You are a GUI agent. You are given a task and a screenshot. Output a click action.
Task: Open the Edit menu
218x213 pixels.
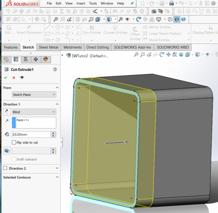click(x=58, y=3)
